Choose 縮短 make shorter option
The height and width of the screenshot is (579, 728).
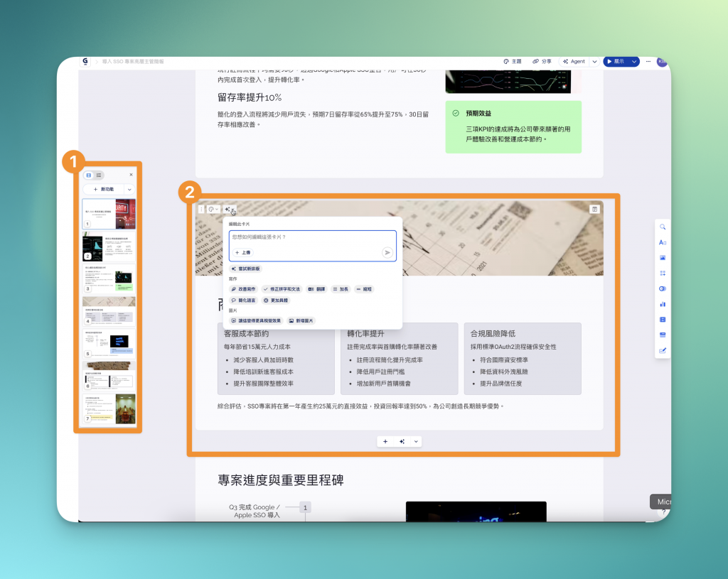pos(364,289)
